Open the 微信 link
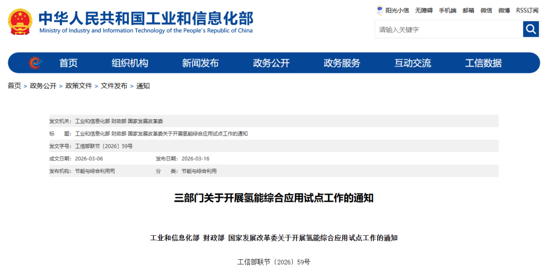 pos(486,11)
